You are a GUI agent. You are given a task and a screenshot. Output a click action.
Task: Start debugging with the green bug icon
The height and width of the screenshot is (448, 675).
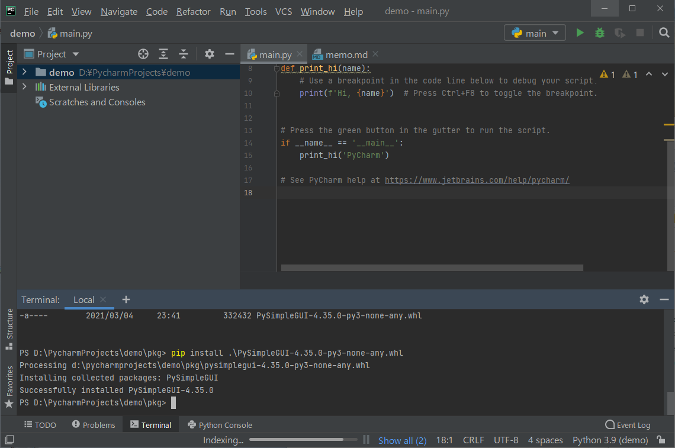(x=600, y=33)
